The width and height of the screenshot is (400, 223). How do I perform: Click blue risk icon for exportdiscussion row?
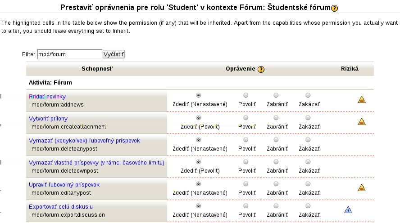click(348, 210)
